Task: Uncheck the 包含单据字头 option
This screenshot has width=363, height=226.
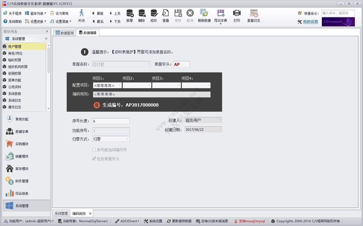Action: click(x=94, y=159)
